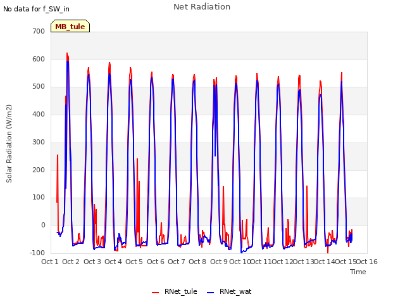Click the Oct 4 x-axis tick label
The height and width of the screenshot is (304, 405).
(113, 262)
